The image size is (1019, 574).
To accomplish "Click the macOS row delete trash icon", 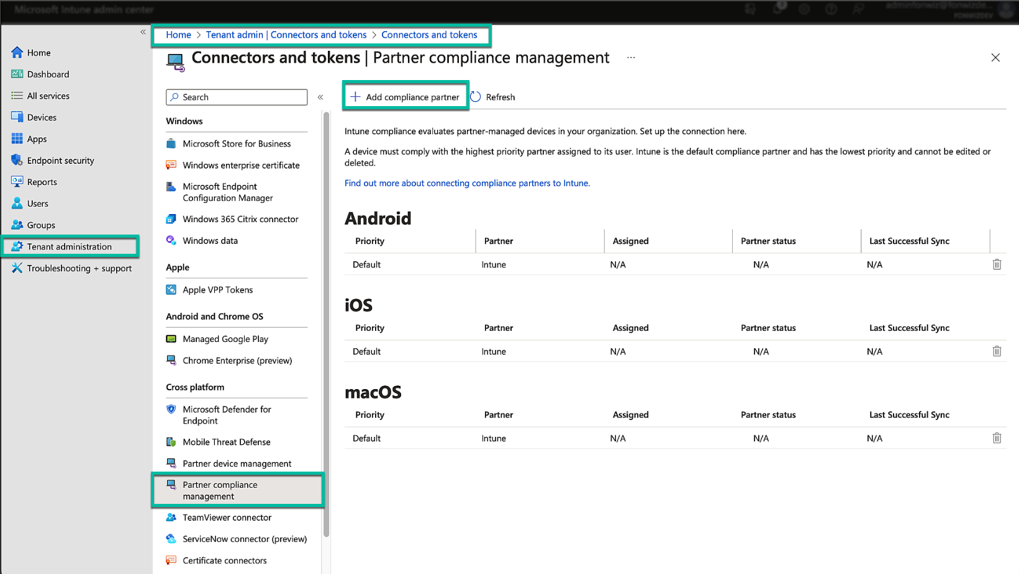I will click(x=997, y=438).
